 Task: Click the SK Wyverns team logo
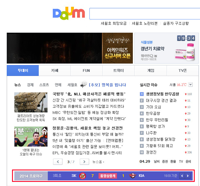click(x=82, y=176)
